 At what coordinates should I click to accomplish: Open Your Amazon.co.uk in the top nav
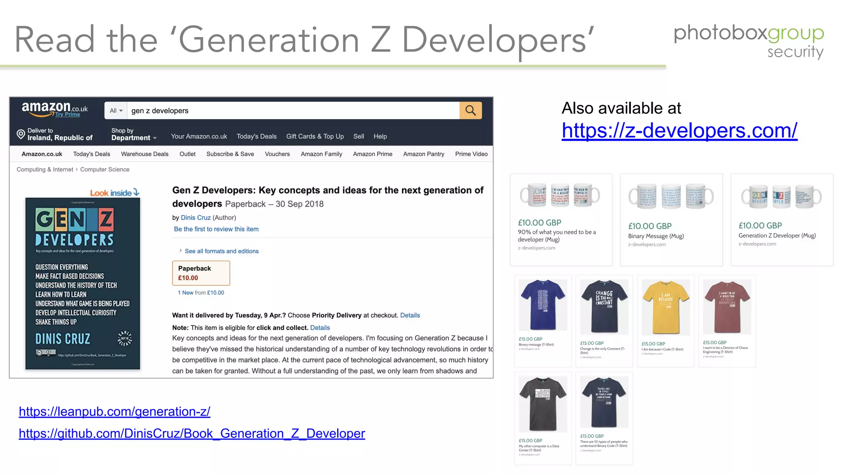(199, 136)
